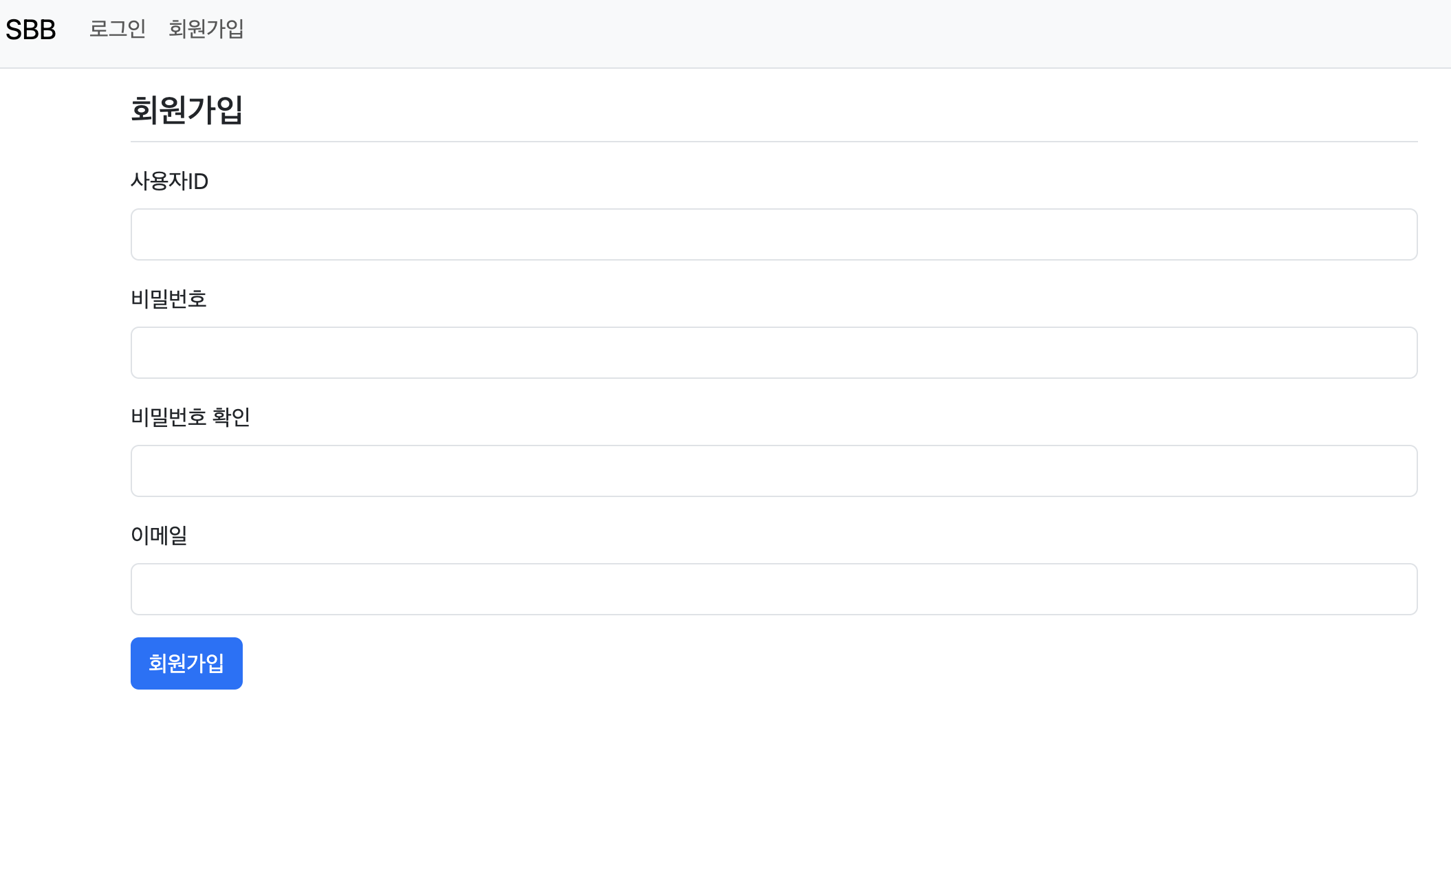The image size is (1451, 880).
Task: Click the divider line under the heading
Action: tap(774, 142)
